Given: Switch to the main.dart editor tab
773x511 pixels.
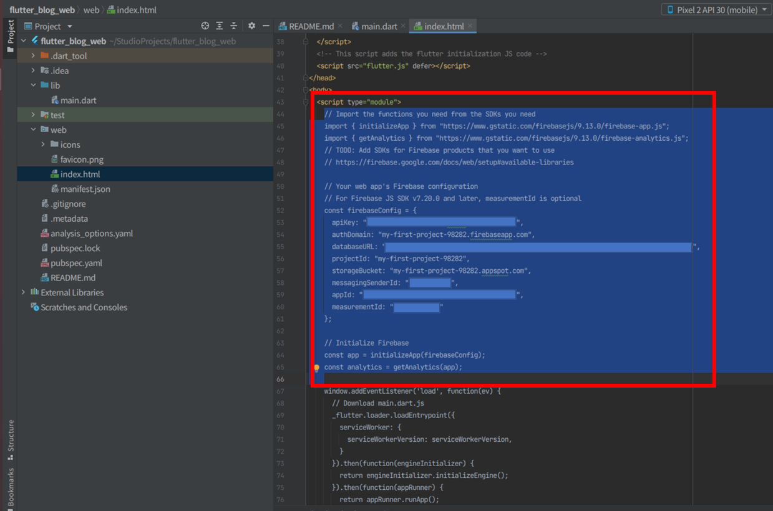Looking at the screenshot, I should (x=379, y=26).
